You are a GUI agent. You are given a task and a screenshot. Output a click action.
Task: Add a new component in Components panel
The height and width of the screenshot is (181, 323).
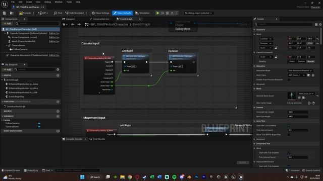7,24
